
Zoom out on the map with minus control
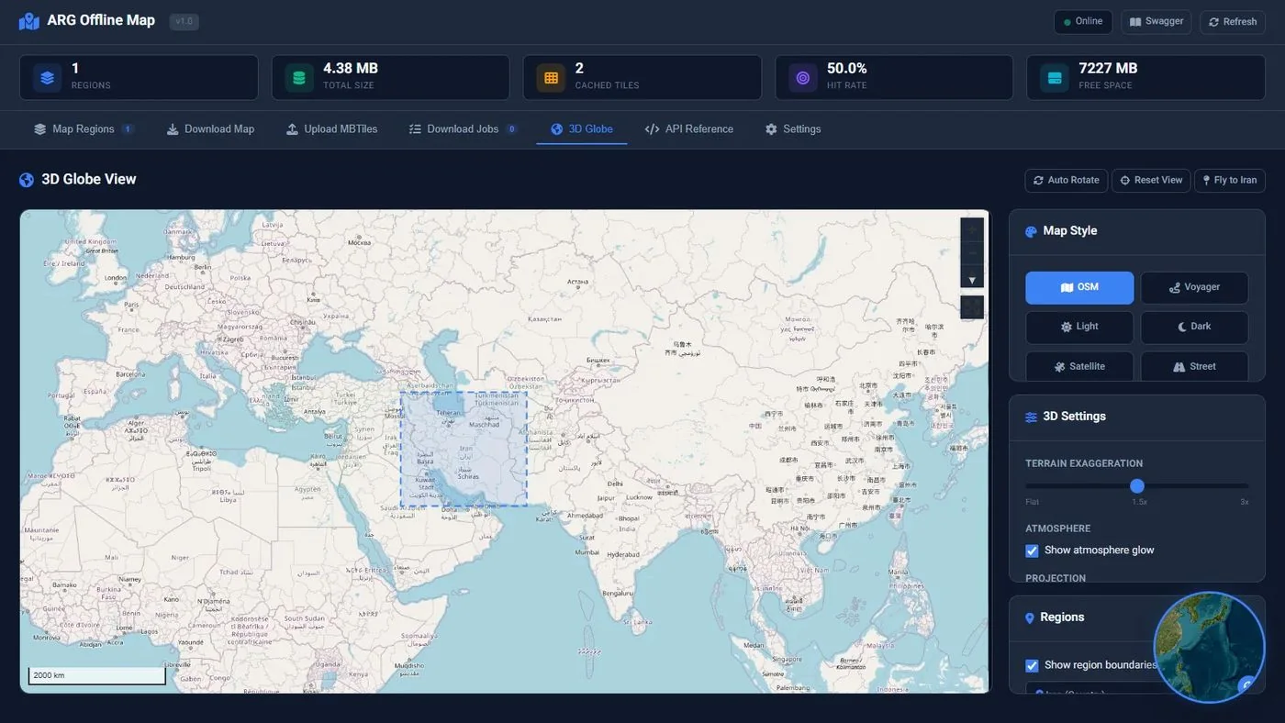[972, 253]
